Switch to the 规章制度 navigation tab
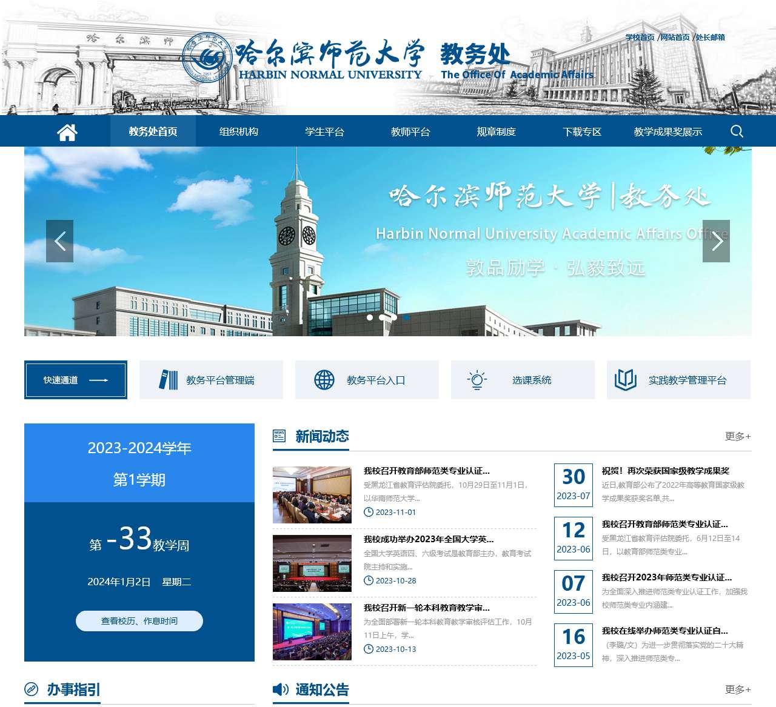The image size is (776, 707). coord(496,131)
